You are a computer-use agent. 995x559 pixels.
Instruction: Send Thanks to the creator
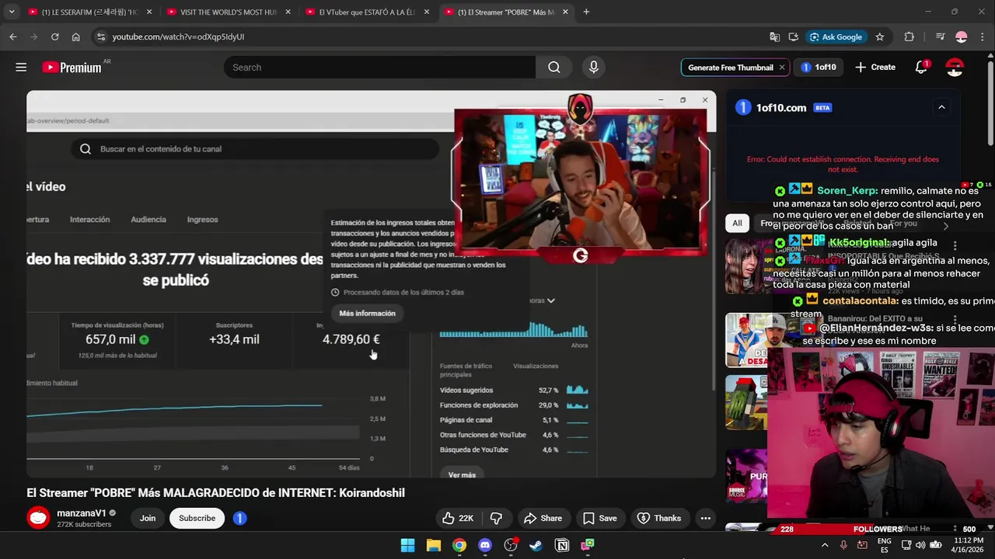659,518
